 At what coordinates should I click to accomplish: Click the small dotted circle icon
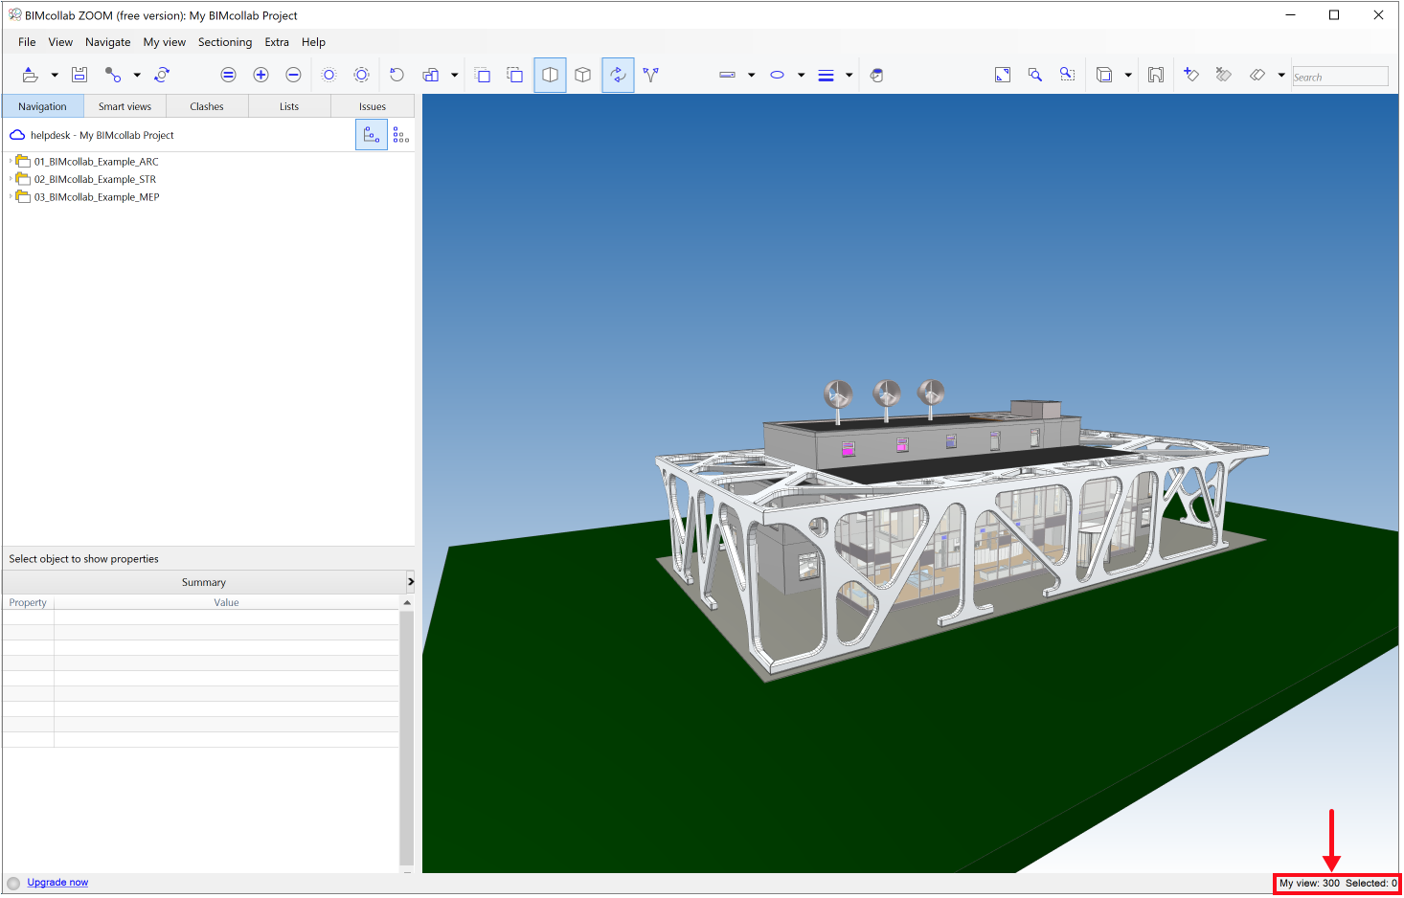[x=328, y=75]
